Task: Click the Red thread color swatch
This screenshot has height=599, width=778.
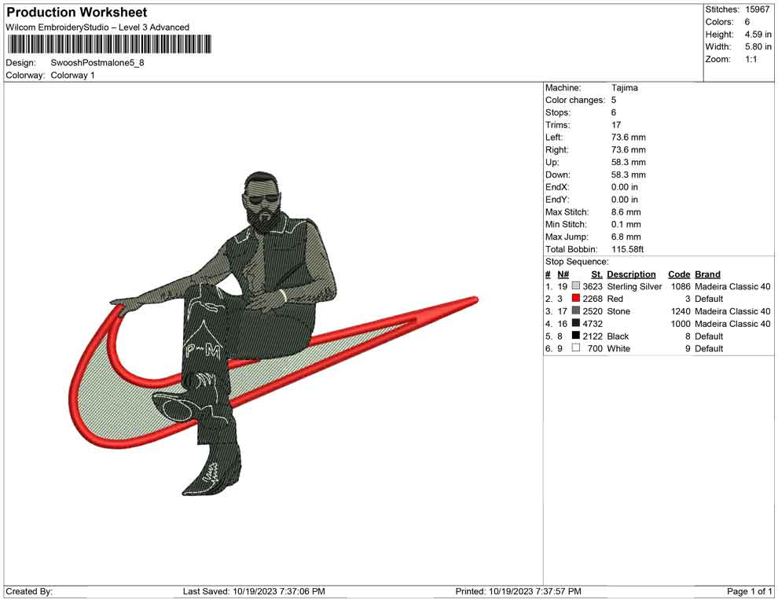Action: click(x=575, y=298)
